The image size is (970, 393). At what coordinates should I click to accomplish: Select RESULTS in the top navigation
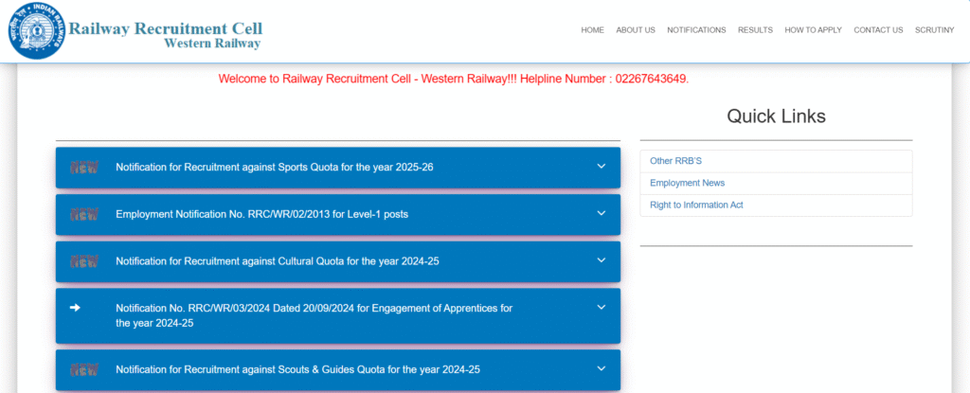(x=755, y=30)
